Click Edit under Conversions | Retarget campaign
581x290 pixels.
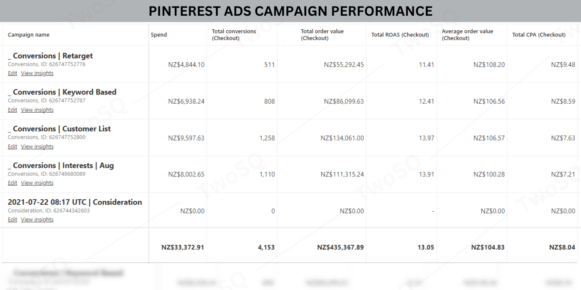12,73
